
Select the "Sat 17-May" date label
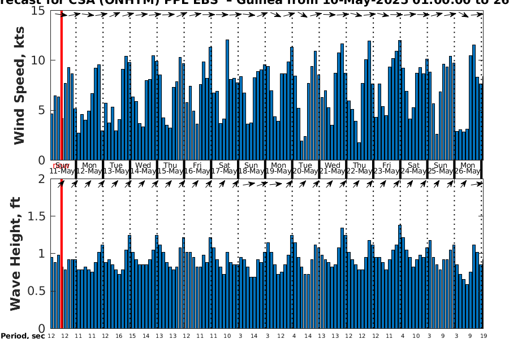[x=225, y=168]
